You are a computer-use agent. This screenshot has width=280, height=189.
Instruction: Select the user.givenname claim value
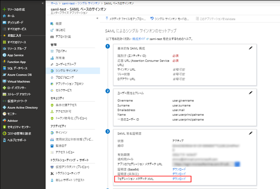(x=183, y=101)
